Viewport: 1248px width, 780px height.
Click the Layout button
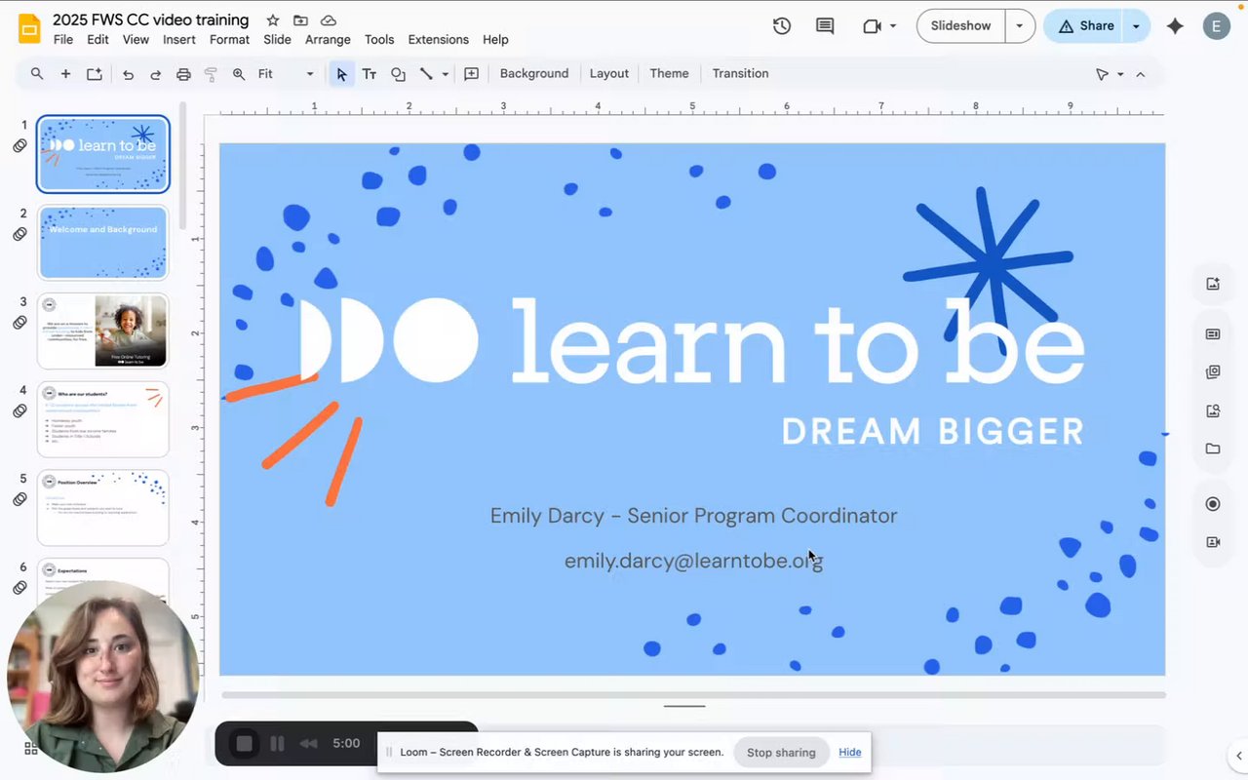[609, 74]
